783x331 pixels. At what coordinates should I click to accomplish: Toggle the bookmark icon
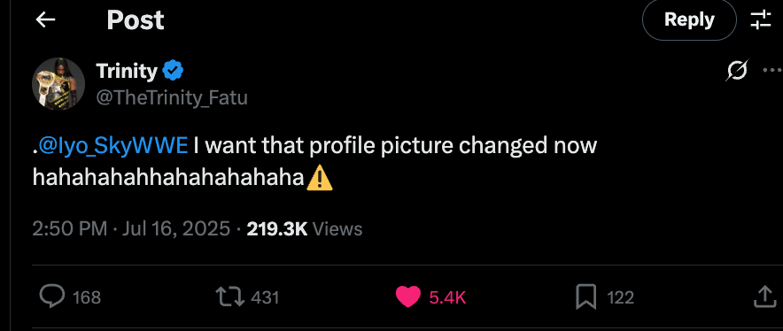pos(586,297)
